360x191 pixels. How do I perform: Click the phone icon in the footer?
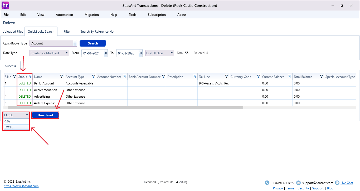pyautogui.click(x=267, y=183)
